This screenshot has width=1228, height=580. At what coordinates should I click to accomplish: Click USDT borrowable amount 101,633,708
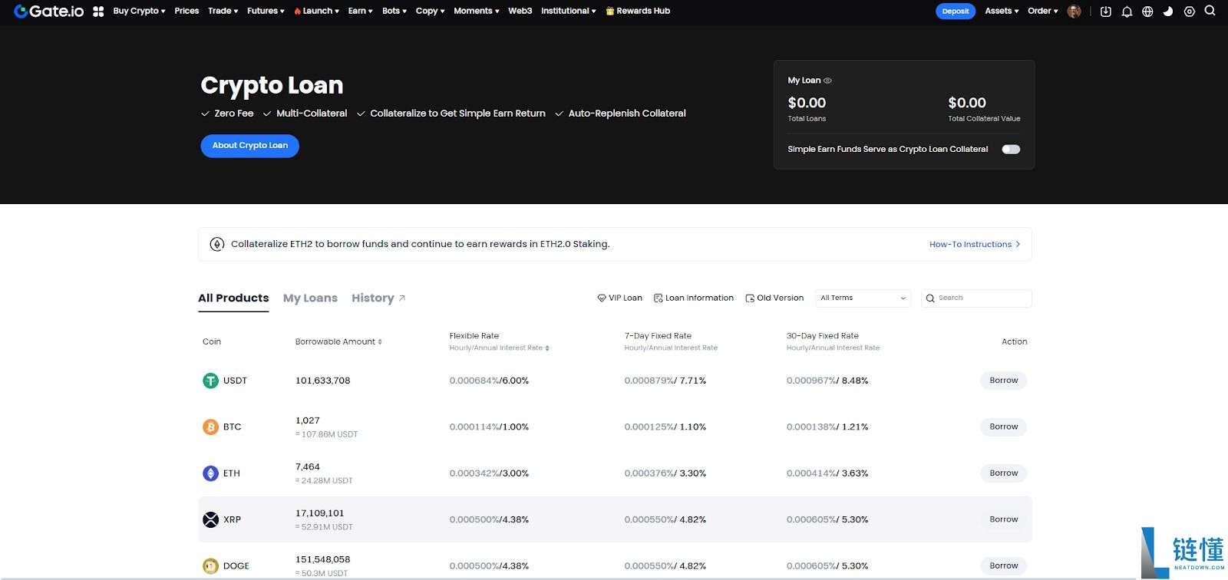(323, 381)
